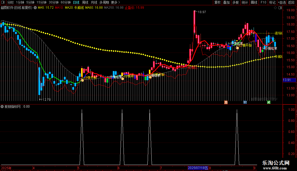The width and height of the screenshot is (297, 171).
Task: Click the 标记 mark button
Action: point(272,2)
